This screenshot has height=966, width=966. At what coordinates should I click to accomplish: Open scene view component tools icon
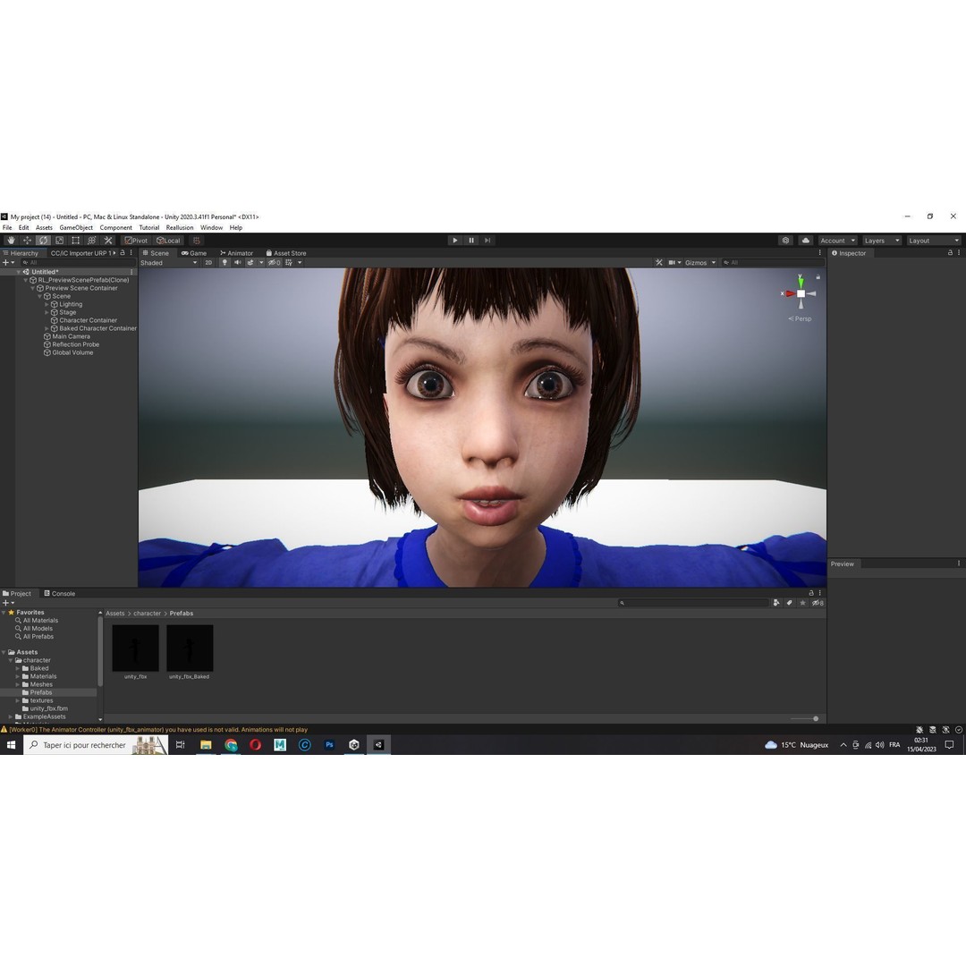pos(659,262)
